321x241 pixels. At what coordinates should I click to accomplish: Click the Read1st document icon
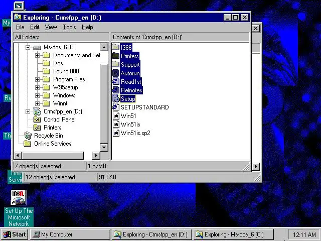[116, 81]
